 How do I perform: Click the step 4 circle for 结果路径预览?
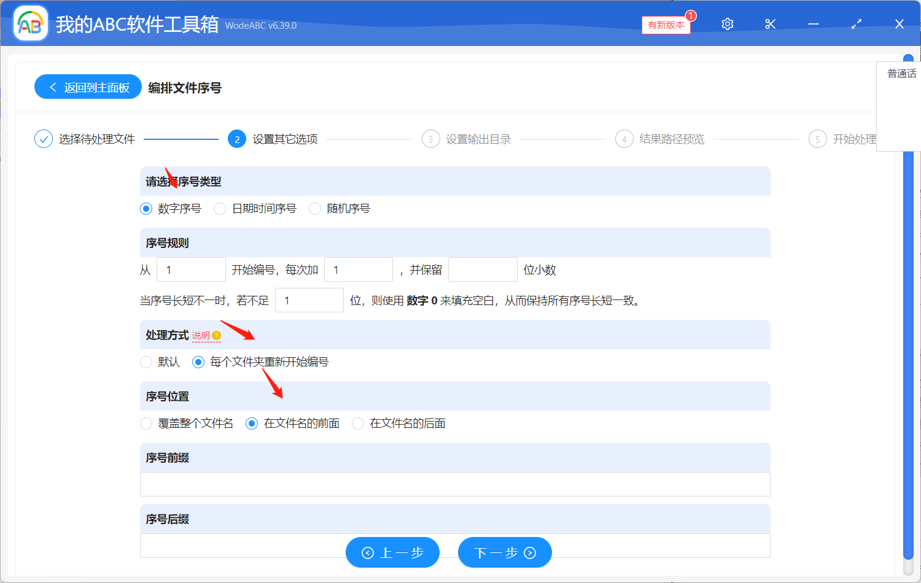pos(624,139)
